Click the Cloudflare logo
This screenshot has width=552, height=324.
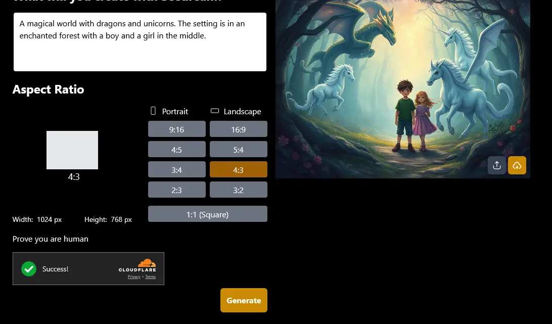click(x=137, y=265)
